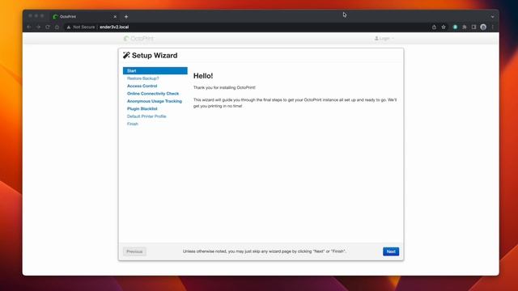The width and height of the screenshot is (518, 291).
Task: Select the OctoPrint browser tab
Action: (84, 16)
